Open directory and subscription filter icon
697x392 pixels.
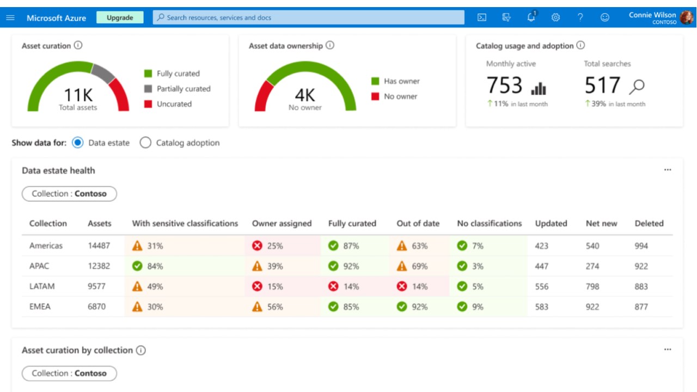tap(506, 17)
